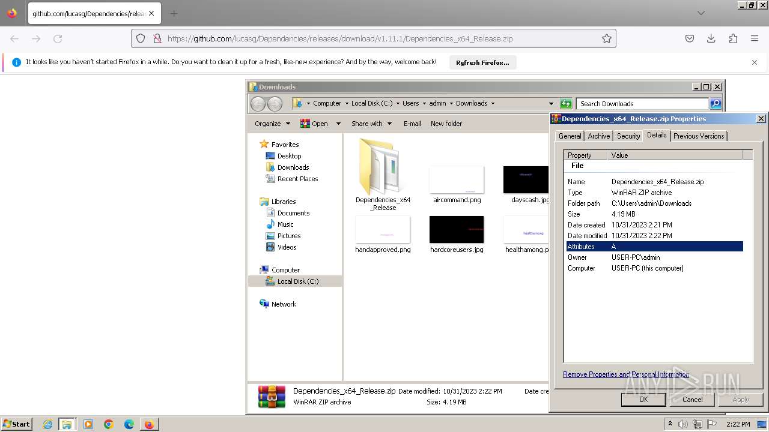Select Users in the Explorer breadcrumb
The height and width of the screenshot is (432, 769).
pyautogui.click(x=411, y=103)
